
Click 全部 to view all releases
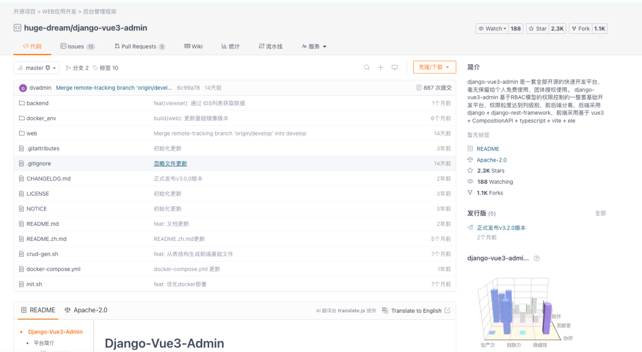[x=600, y=213]
